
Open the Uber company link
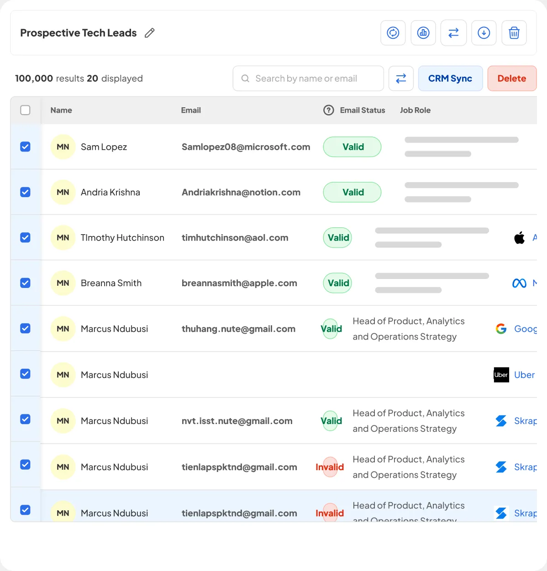click(524, 375)
